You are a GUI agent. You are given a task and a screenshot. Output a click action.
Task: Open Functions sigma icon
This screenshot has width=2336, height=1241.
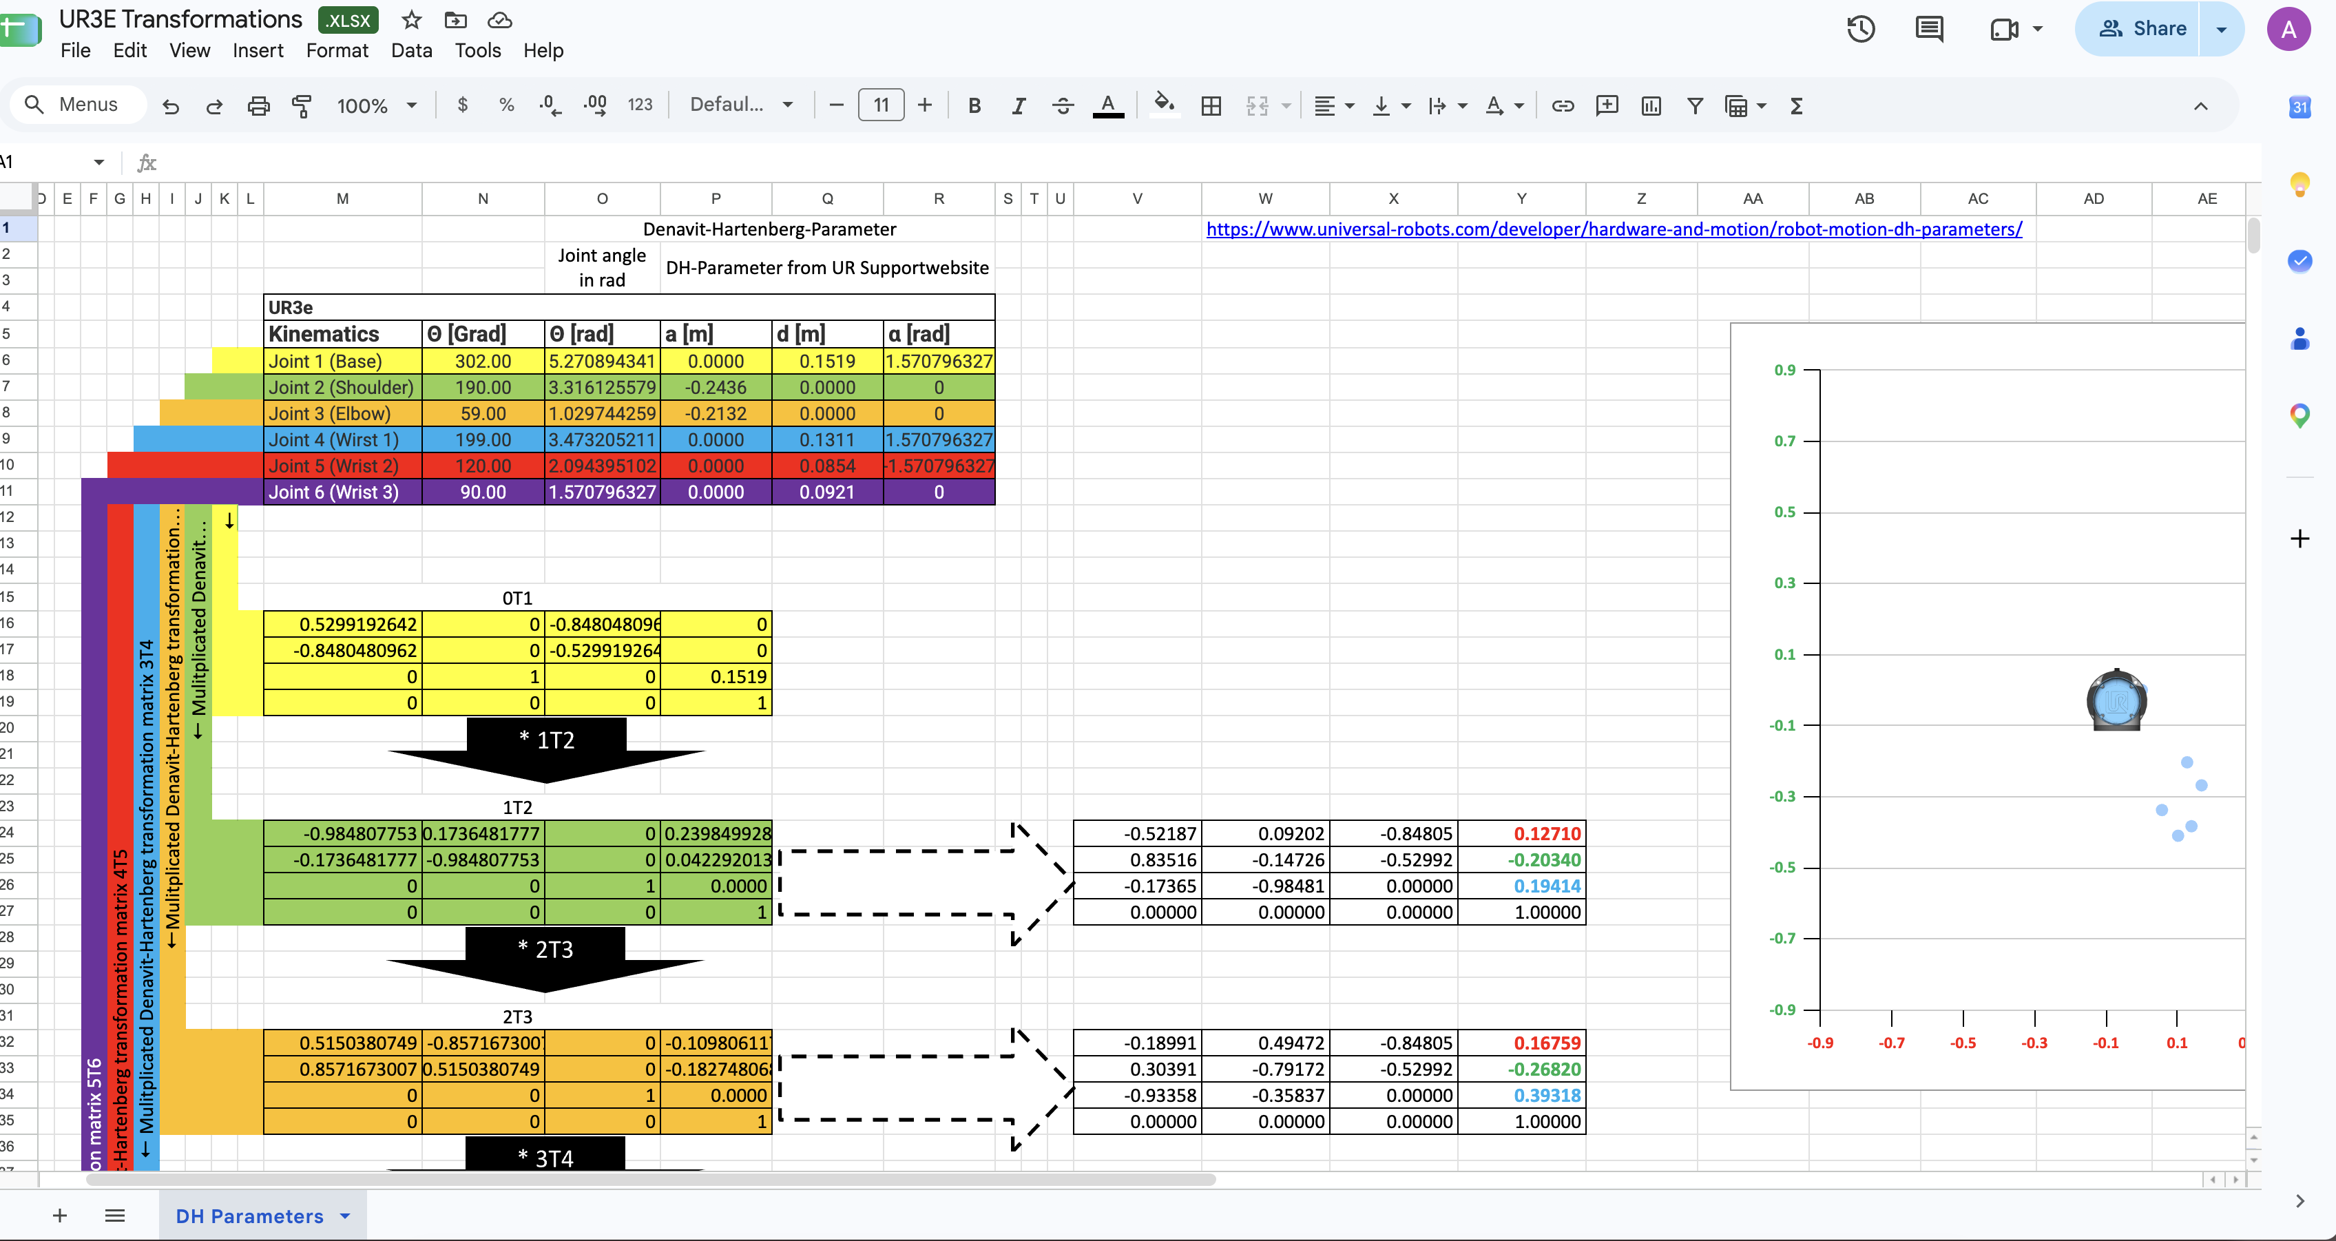click(1797, 106)
